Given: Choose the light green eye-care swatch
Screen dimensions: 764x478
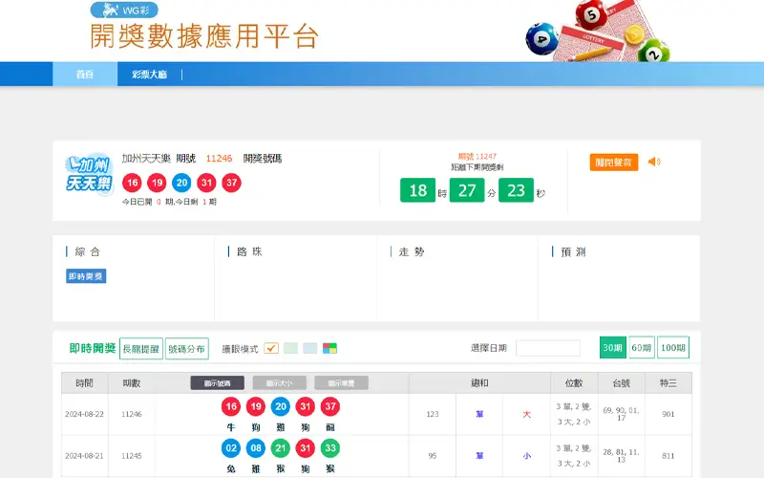Looking at the screenshot, I should tap(290, 348).
